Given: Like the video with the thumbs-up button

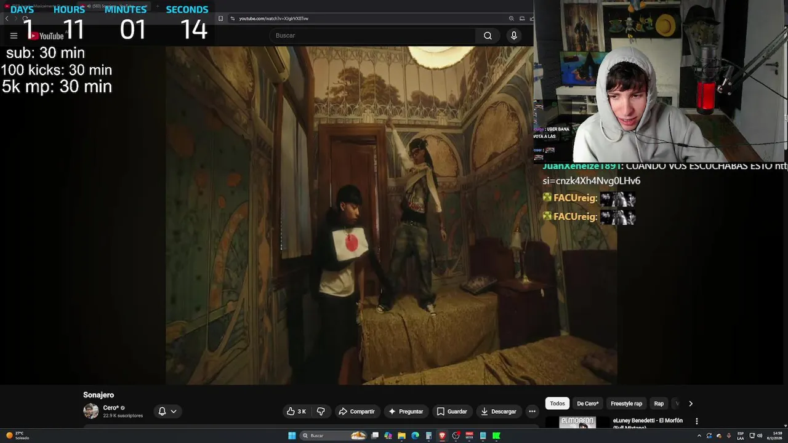Looking at the screenshot, I should 296,412.
